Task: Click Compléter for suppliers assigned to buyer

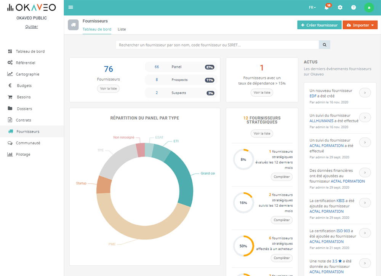Action: pos(282,258)
